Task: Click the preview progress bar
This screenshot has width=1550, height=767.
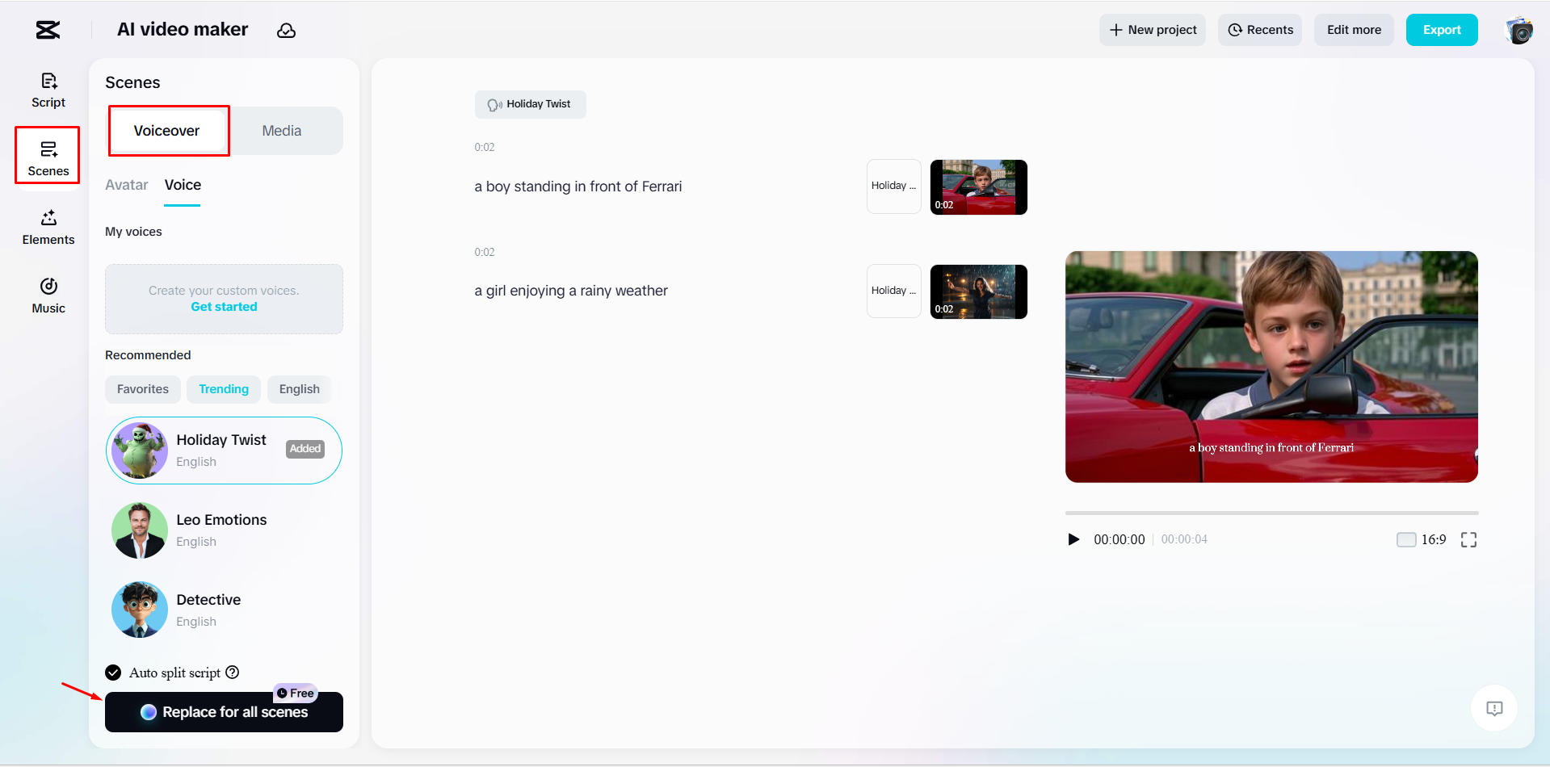Action: click(x=1271, y=512)
